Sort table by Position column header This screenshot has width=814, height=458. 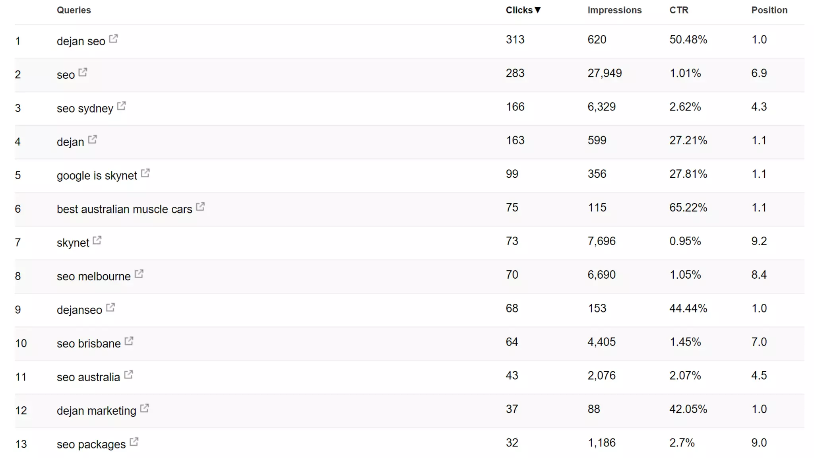(x=769, y=10)
